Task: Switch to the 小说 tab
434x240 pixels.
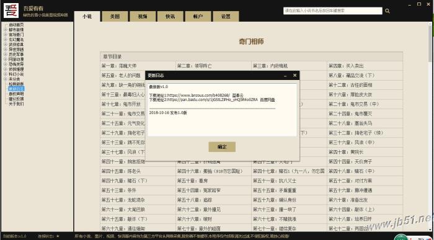Action: pos(87,16)
